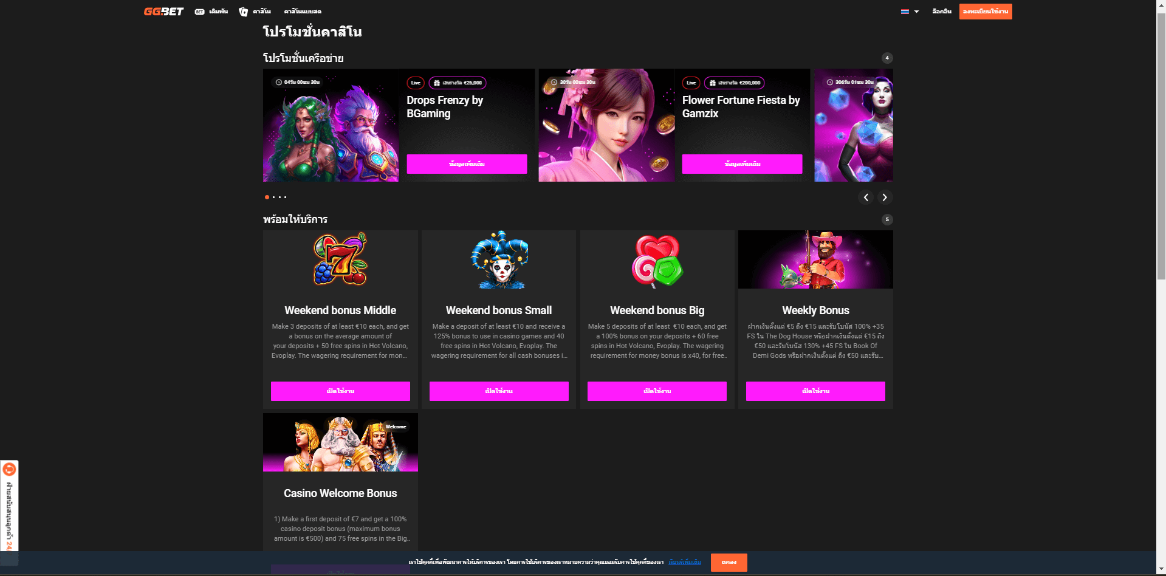Open the learn more cookie link

[685, 562]
